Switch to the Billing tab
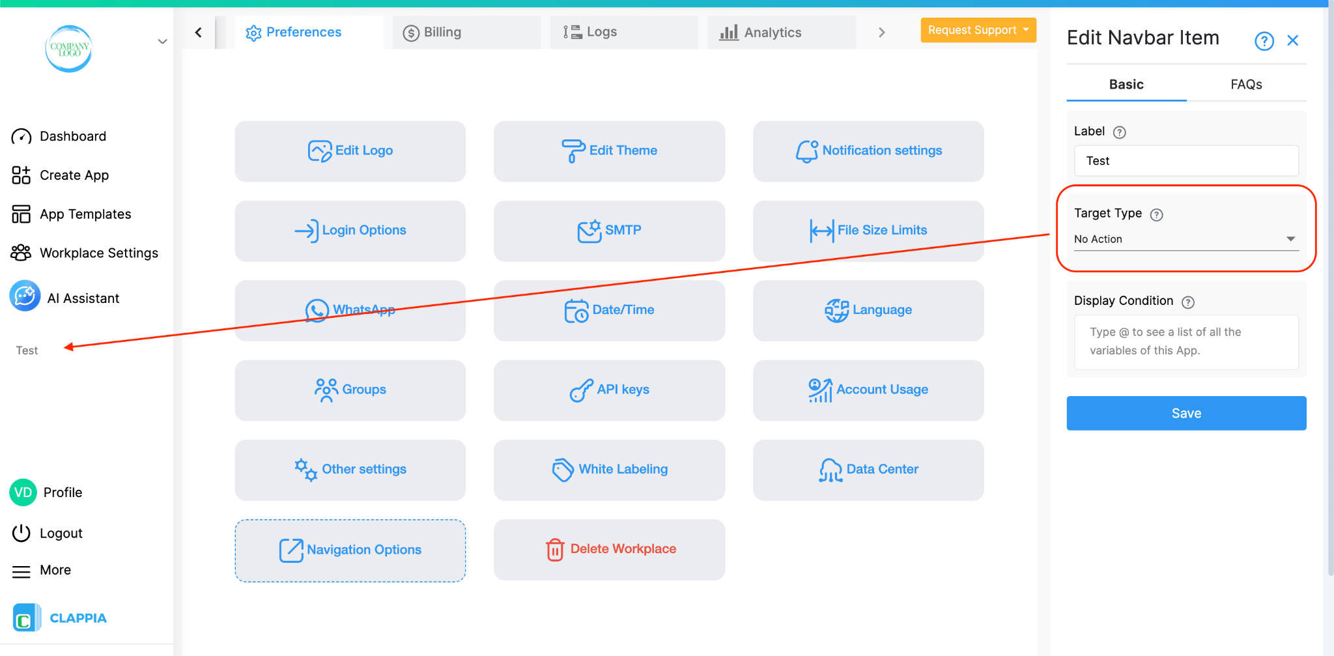Viewport: 1334px width, 656px height. coord(466,32)
